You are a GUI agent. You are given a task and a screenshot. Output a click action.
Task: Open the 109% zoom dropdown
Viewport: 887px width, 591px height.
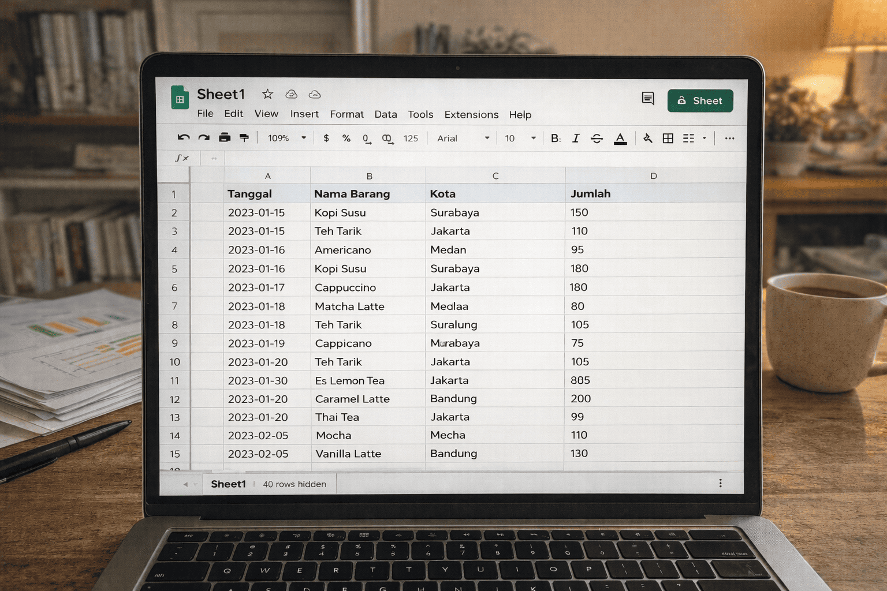(287, 139)
